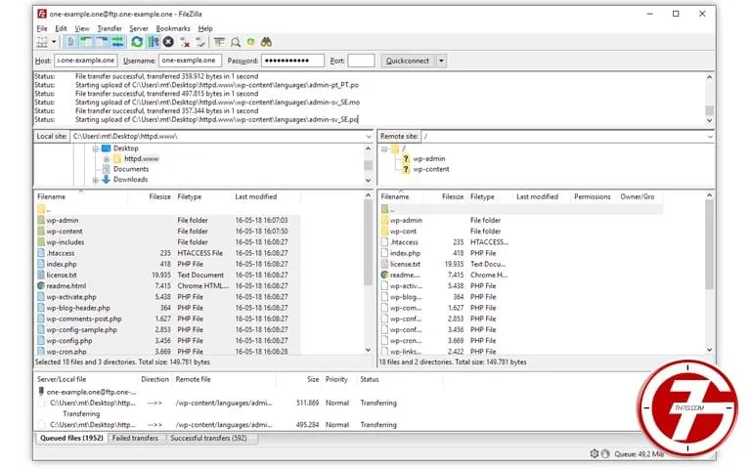Viewport: 751px width, 469px height.
Task: Select remote index.php file
Action: [405, 253]
